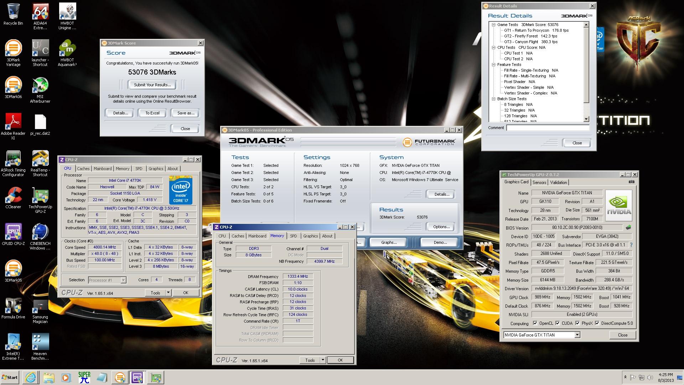Launch RealTemp shortcut icon
Image resolution: width=684 pixels, height=385 pixels.
pos(40,163)
